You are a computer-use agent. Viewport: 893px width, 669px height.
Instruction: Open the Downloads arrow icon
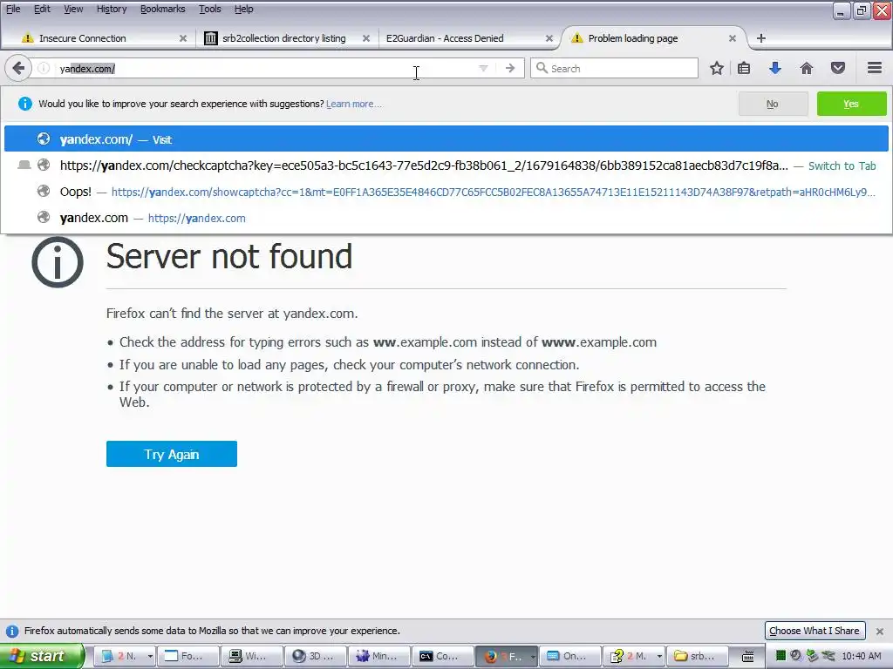774,68
